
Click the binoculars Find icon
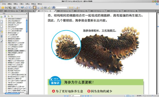[54, 7]
